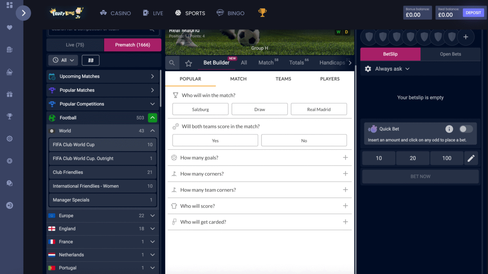Select the Prematch (1666) tab

(x=133, y=45)
